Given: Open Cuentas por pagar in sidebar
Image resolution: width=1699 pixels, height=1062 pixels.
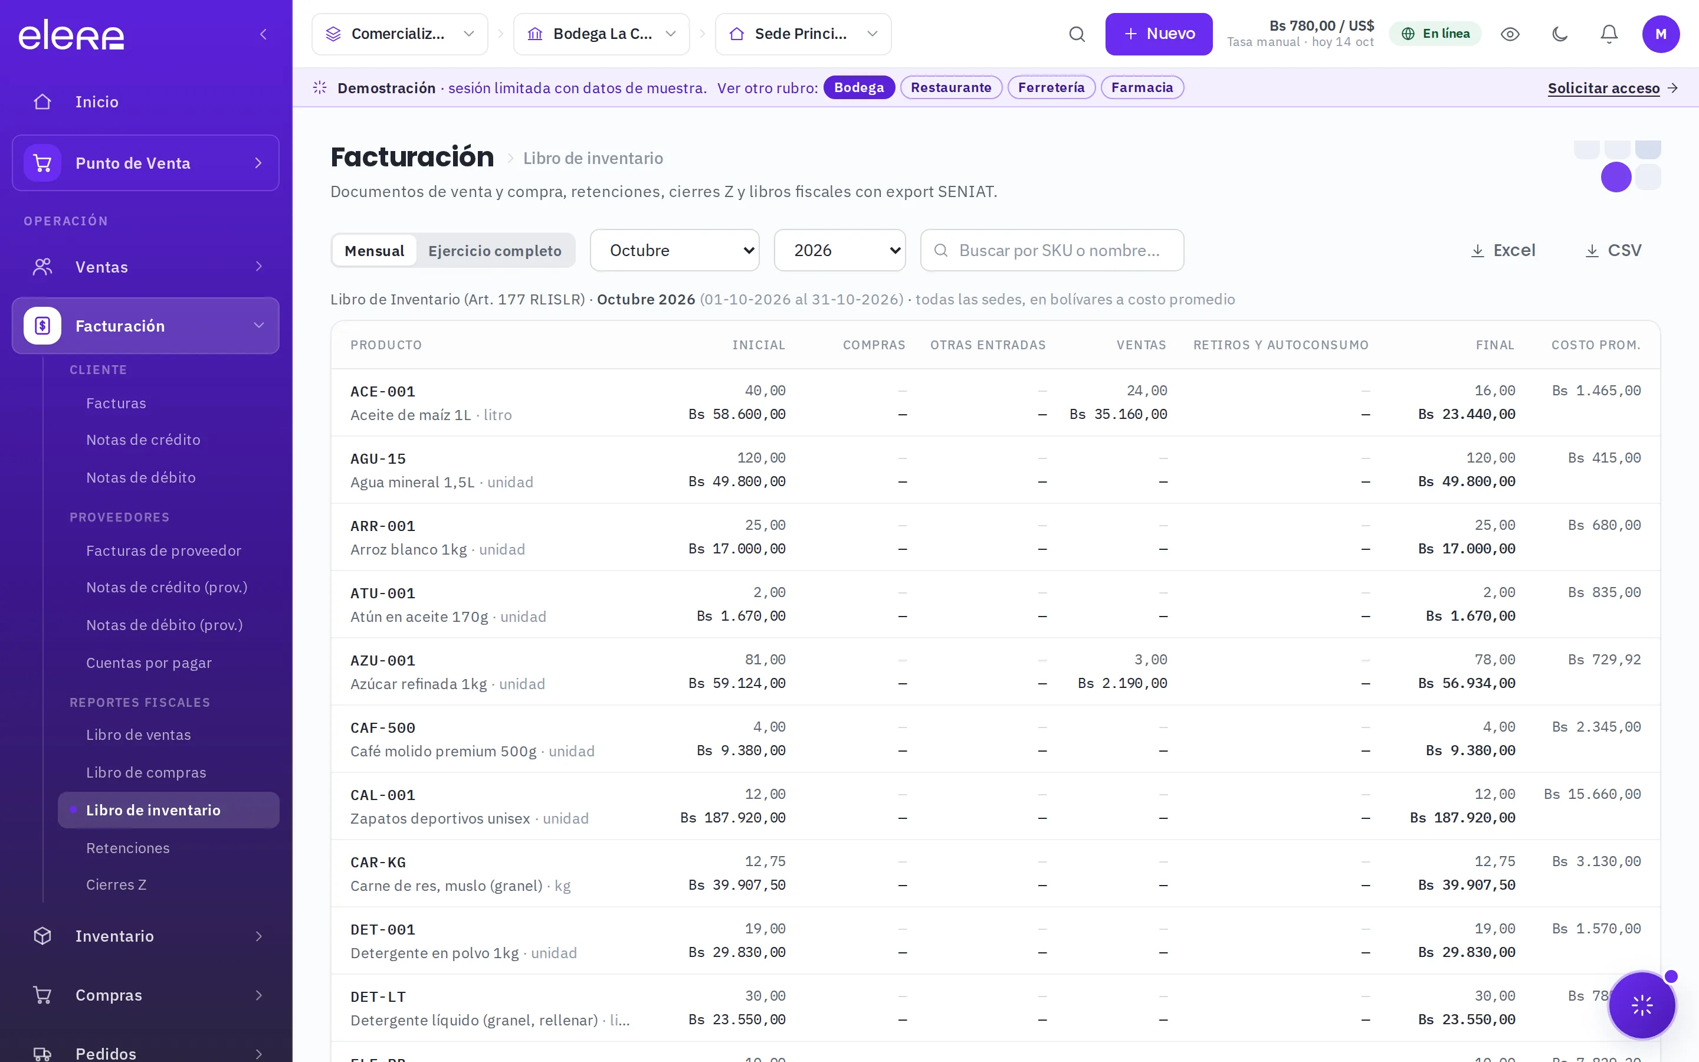Looking at the screenshot, I should [149, 663].
